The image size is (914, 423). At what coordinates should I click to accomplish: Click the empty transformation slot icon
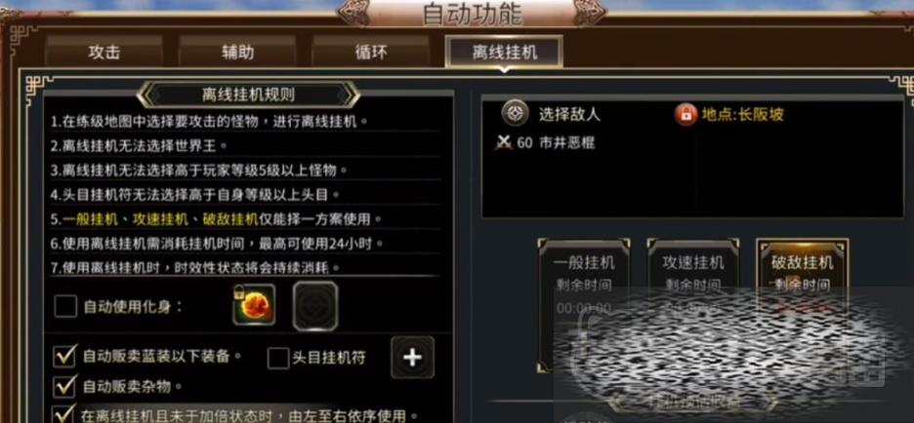point(315,306)
